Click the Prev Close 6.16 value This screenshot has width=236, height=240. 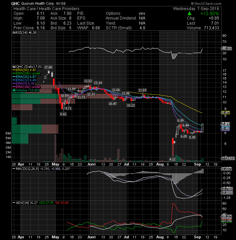click(x=29, y=28)
